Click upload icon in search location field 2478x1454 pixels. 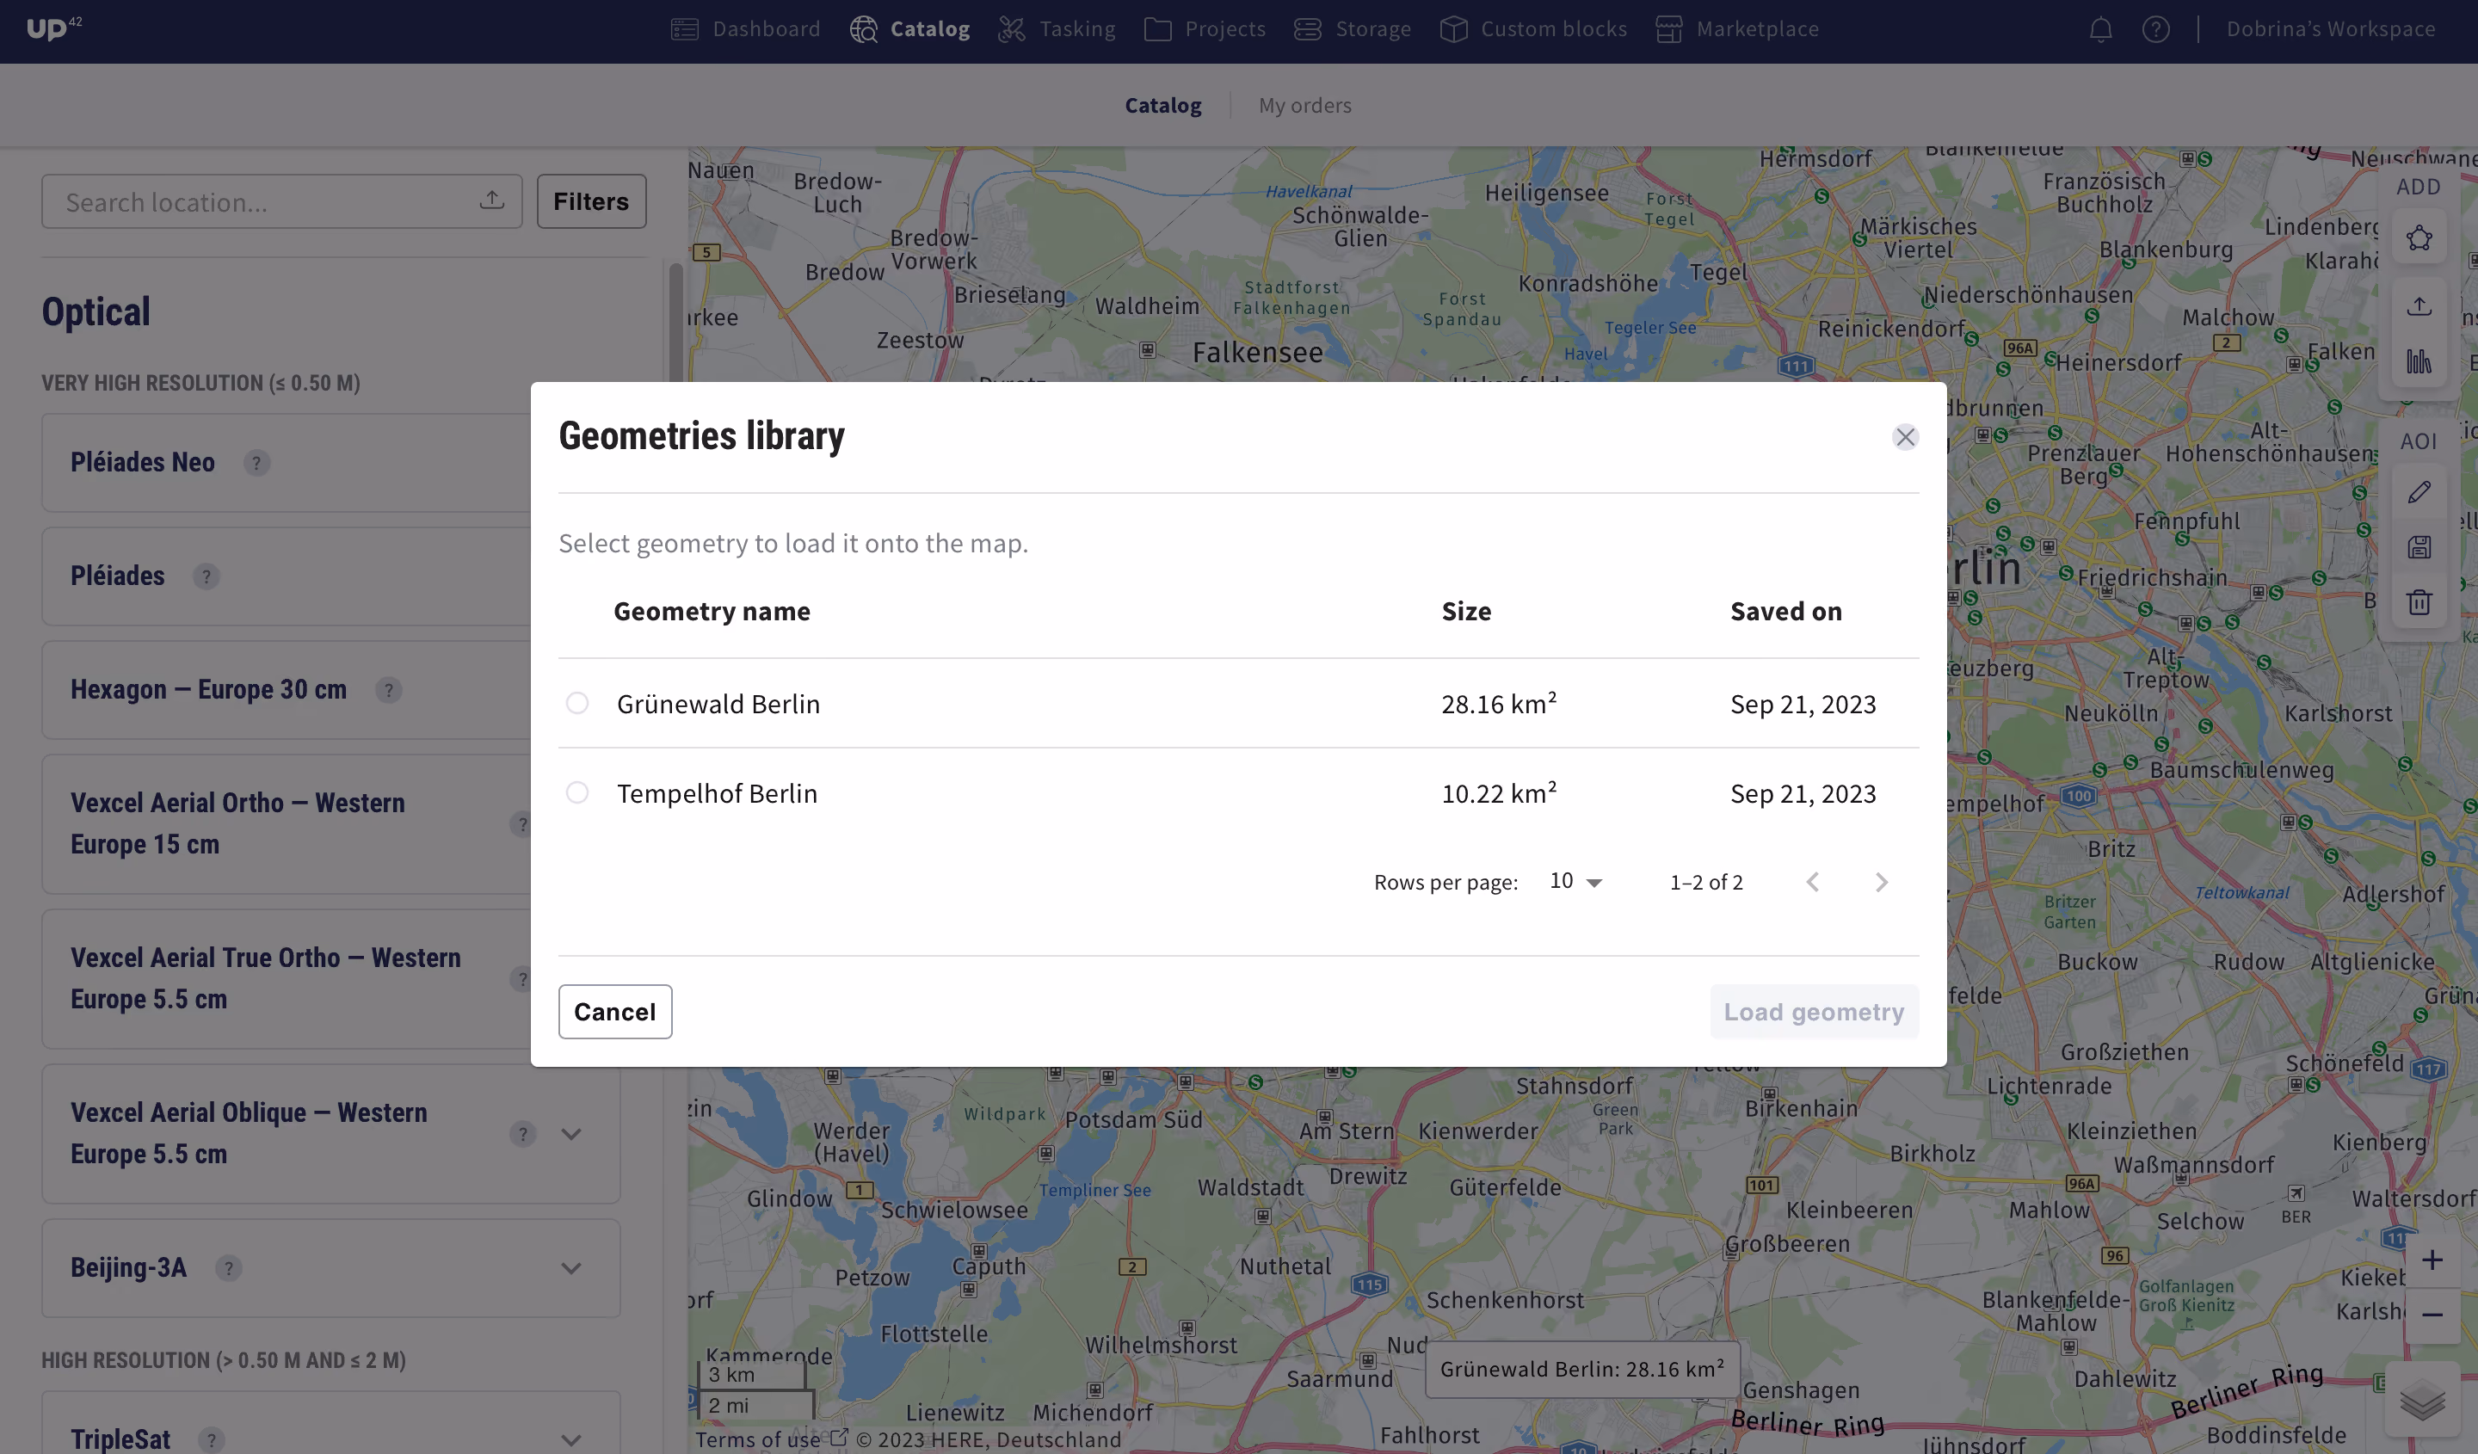tap(491, 200)
